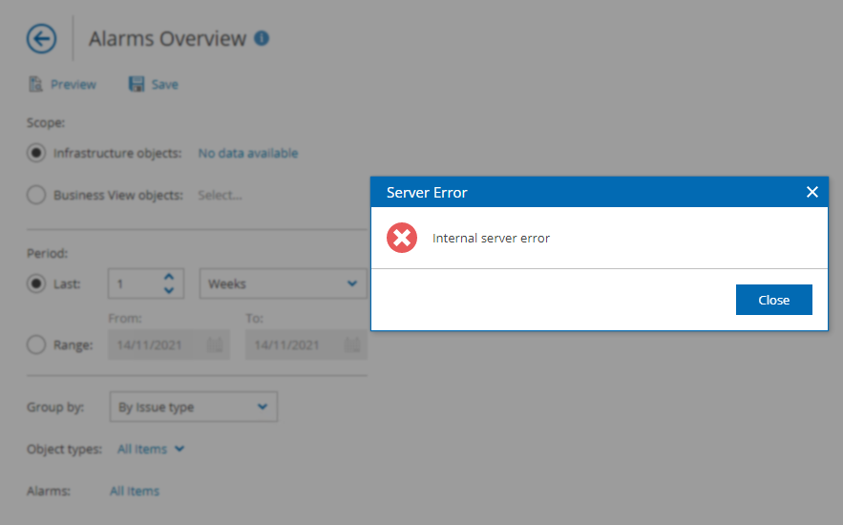
Task: Click the Save text link
Action: [x=164, y=84]
